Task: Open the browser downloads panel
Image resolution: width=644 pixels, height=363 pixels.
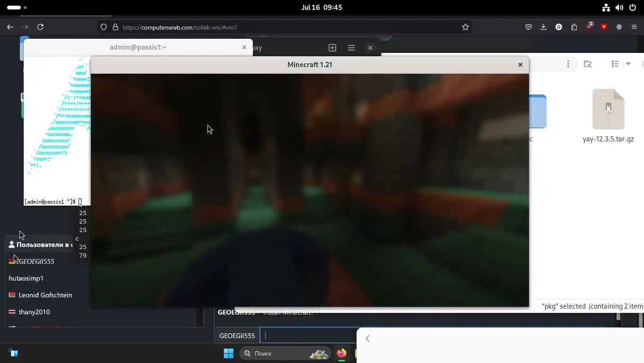Action: click(x=544, y=27)
